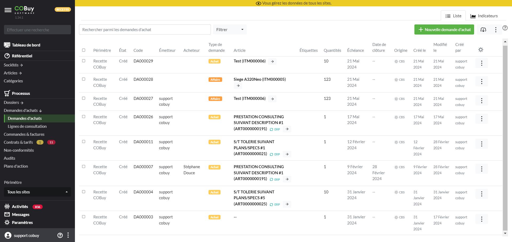The image size is (512, 242).
Task: Switch to the Indicateurs tab
Action: [x=484, y=16]
